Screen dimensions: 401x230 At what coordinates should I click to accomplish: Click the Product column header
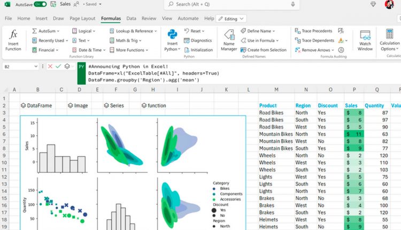(x=268, y=105)
